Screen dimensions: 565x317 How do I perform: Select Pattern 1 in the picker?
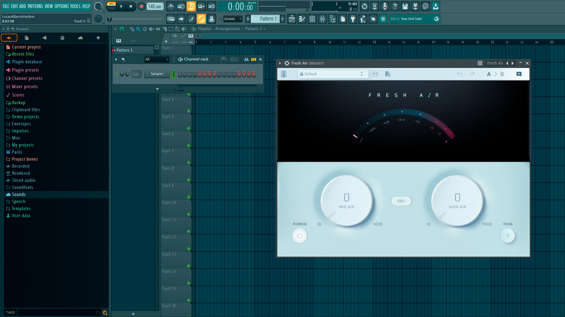[x=133, y=50]
